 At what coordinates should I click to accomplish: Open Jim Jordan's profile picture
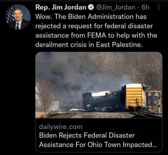pos(18,17)
